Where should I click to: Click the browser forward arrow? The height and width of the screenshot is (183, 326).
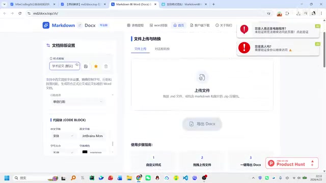click(12, 13)
